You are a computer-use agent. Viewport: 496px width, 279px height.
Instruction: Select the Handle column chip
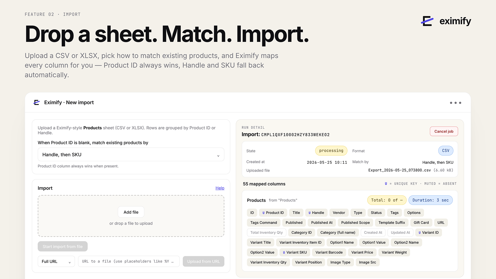pos(316,213)
